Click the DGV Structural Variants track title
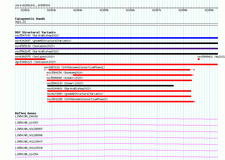The height and width of the screenshot is (160, 225). coord(35,32)
